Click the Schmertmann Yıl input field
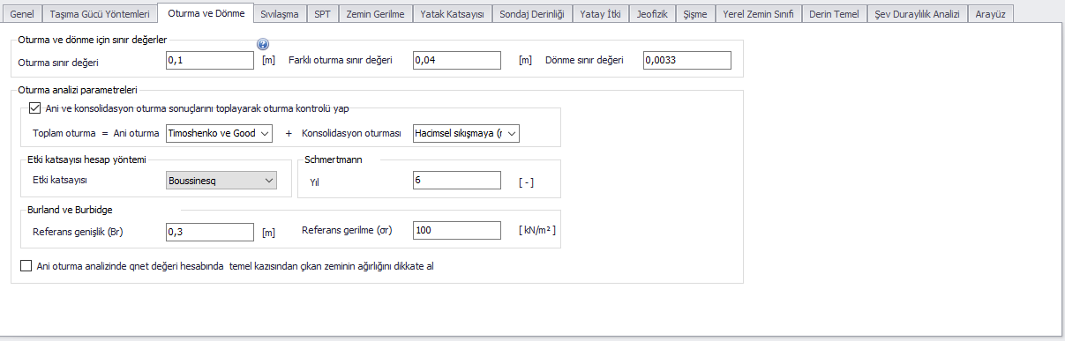The height and width of the screenshot is (341, 1065). 457,180
